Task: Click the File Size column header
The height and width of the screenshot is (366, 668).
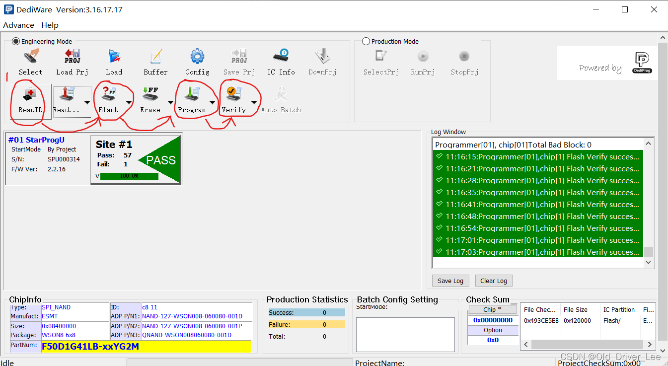Action: point(580,309)
